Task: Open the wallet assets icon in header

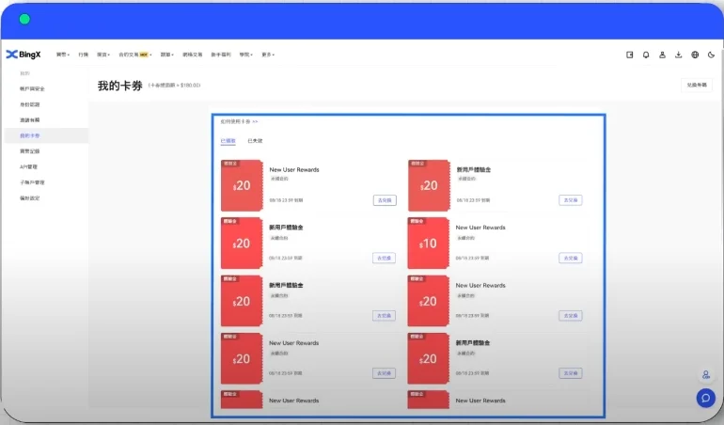Action: point(629,55)
